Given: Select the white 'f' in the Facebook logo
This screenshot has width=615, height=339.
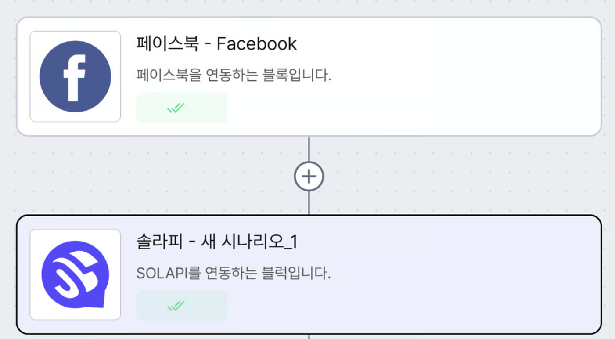Looking at the screenshot, I should [74, 78].
